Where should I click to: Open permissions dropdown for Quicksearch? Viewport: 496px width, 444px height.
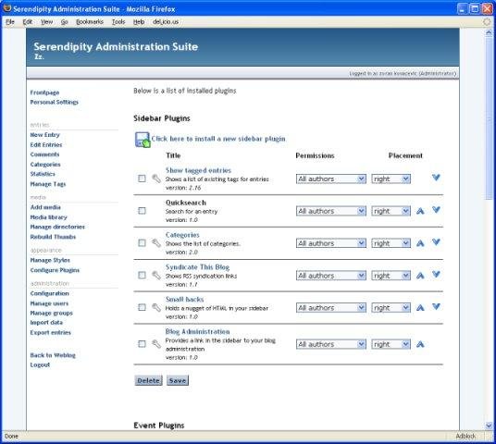331,211
